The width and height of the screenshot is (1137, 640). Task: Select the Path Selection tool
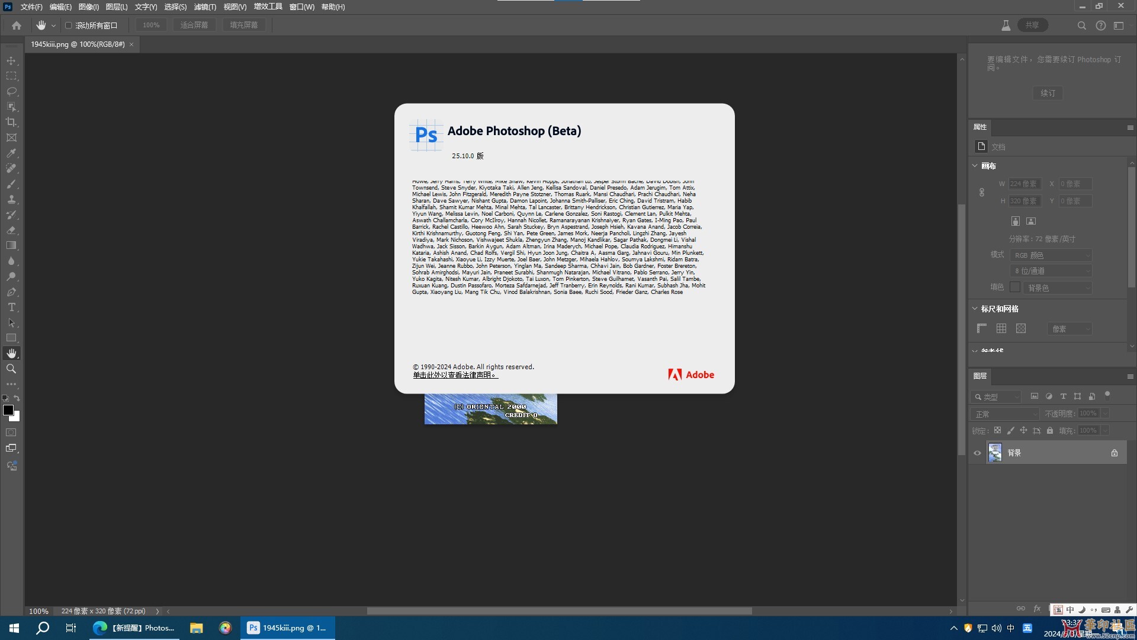point(11,323)
